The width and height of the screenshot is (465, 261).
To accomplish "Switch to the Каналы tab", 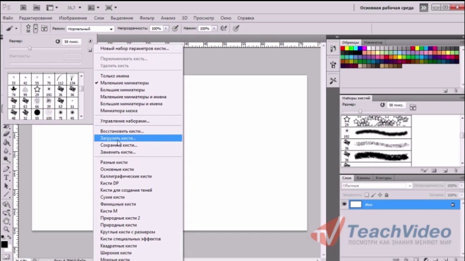I will click(363, 178).
